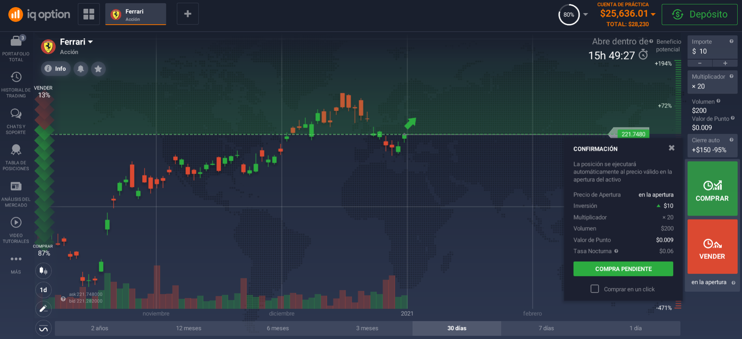Click the trader sentiment bar
The width and height of the screenshot is (742, 339).
tap(44, 171)
